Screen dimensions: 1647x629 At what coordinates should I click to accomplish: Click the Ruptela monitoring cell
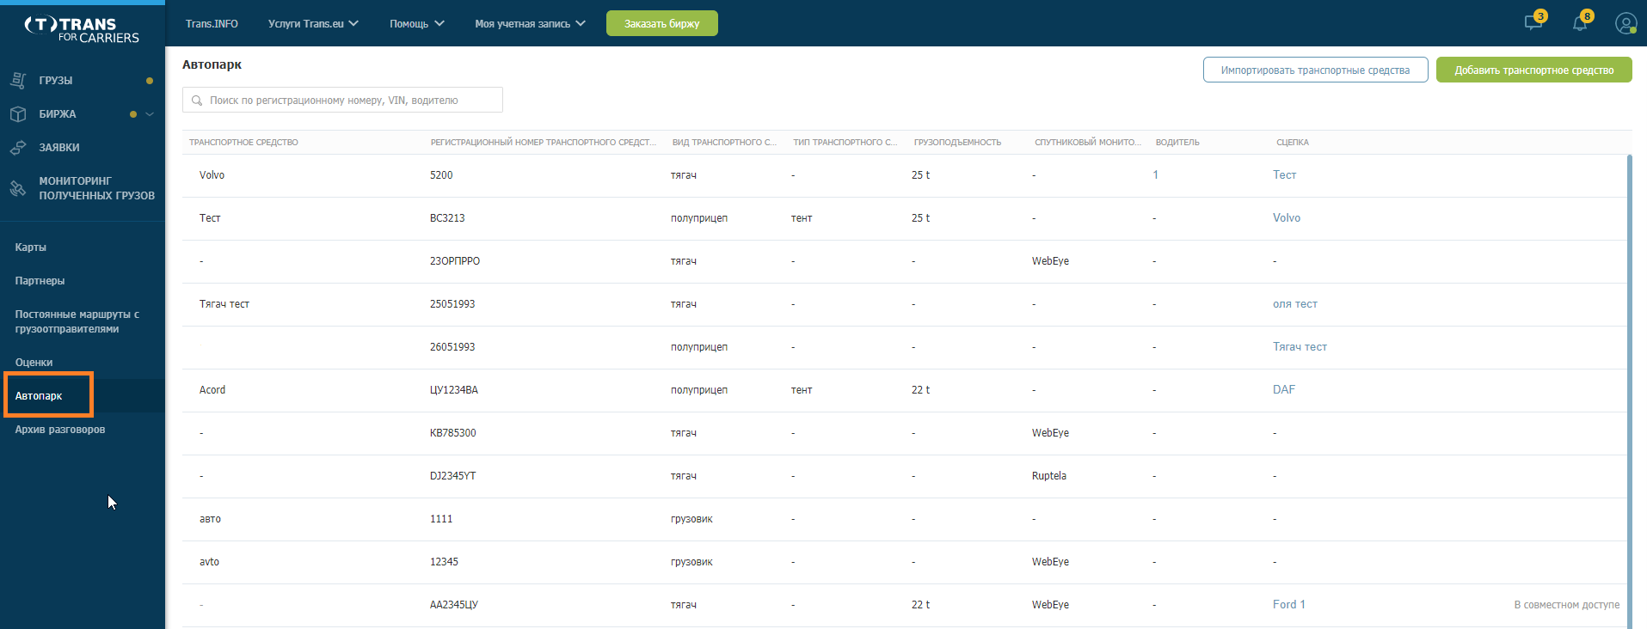(1049, 476)
